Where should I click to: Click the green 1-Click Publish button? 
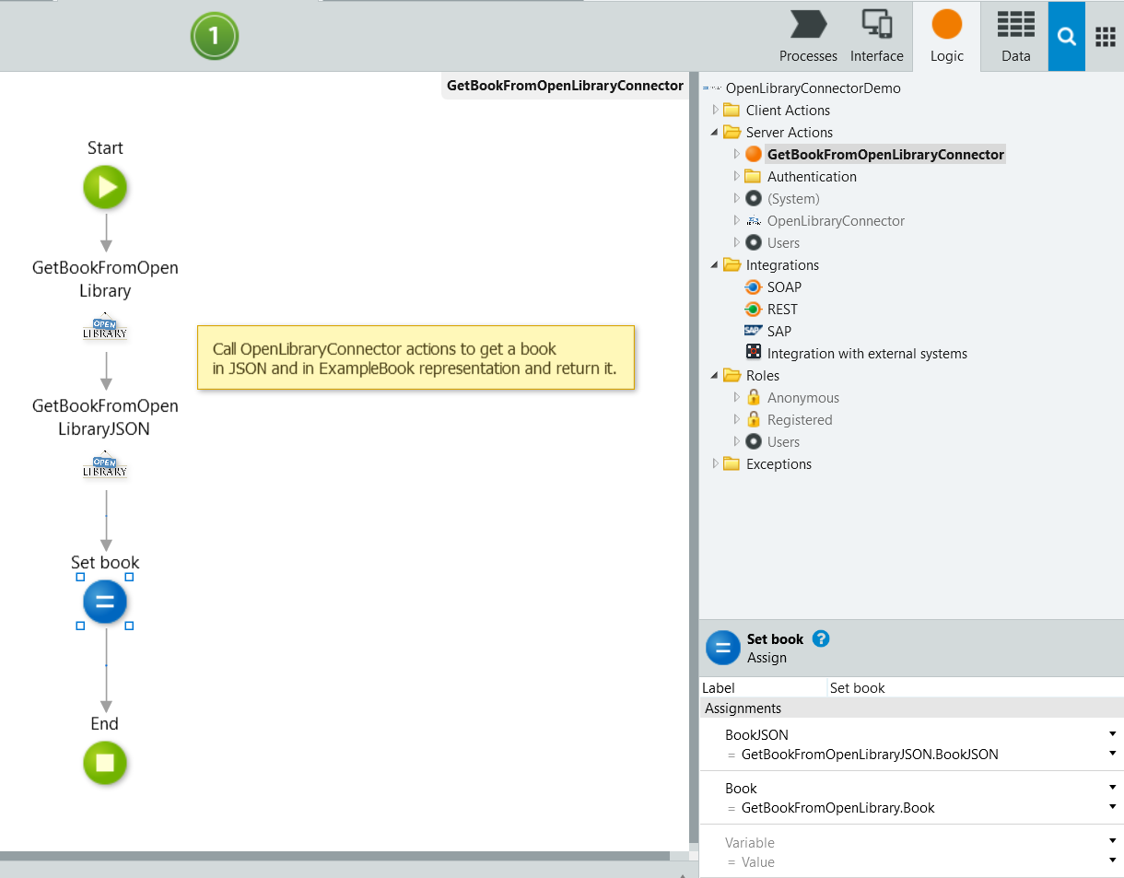(215, 37)
